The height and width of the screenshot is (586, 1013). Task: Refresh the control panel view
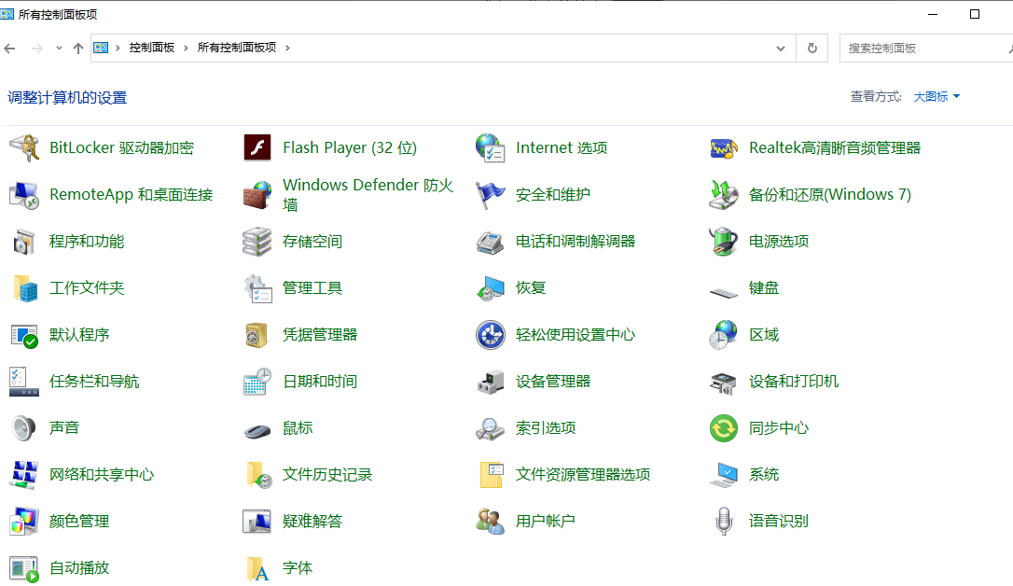(x=812, y=49)
